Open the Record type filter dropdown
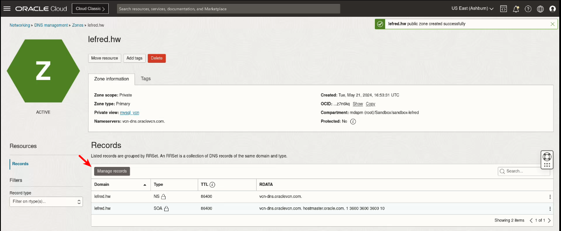This screenshot has height=231, width=561. [x=46, y=201]
